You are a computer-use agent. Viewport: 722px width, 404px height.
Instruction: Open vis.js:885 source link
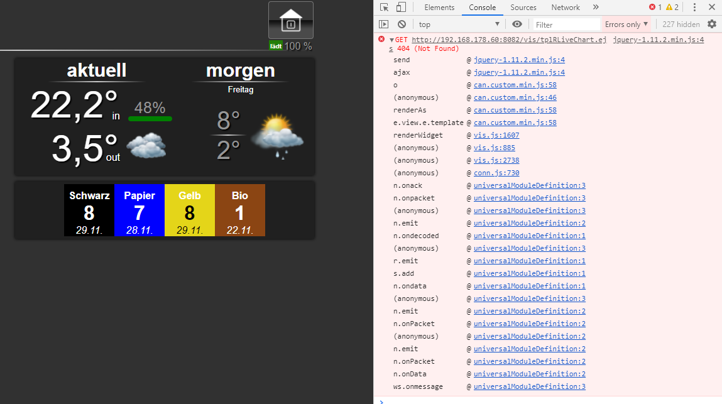[x=495, y=148]
